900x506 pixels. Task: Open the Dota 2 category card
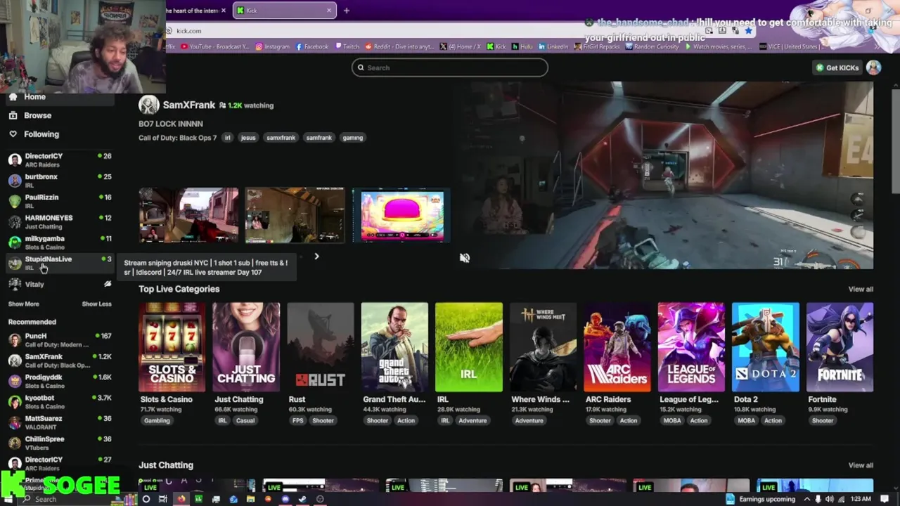click(x=765, y=347)
